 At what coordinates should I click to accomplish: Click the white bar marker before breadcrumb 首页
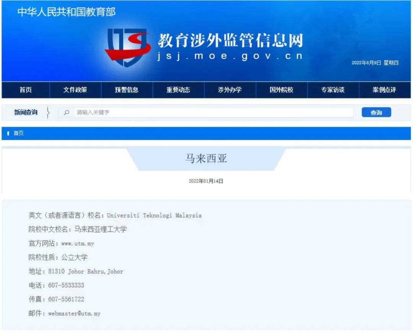tap(8, 134)
